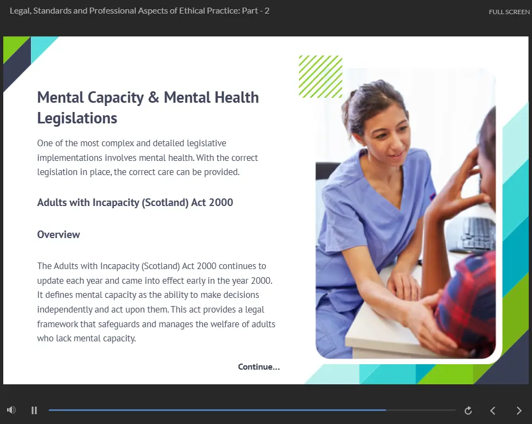Click the paragraph starting The Adults with Incapacity
Viewport: 532px width, 424px height.
coord(156,302)
